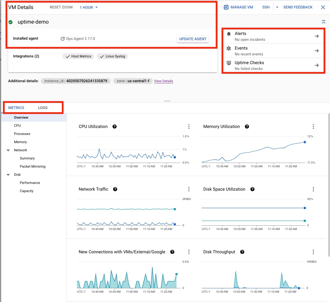Screen dimensions: 330x302
Task: Click the Uptime Checks monitor icon
Action: (229, 63)
